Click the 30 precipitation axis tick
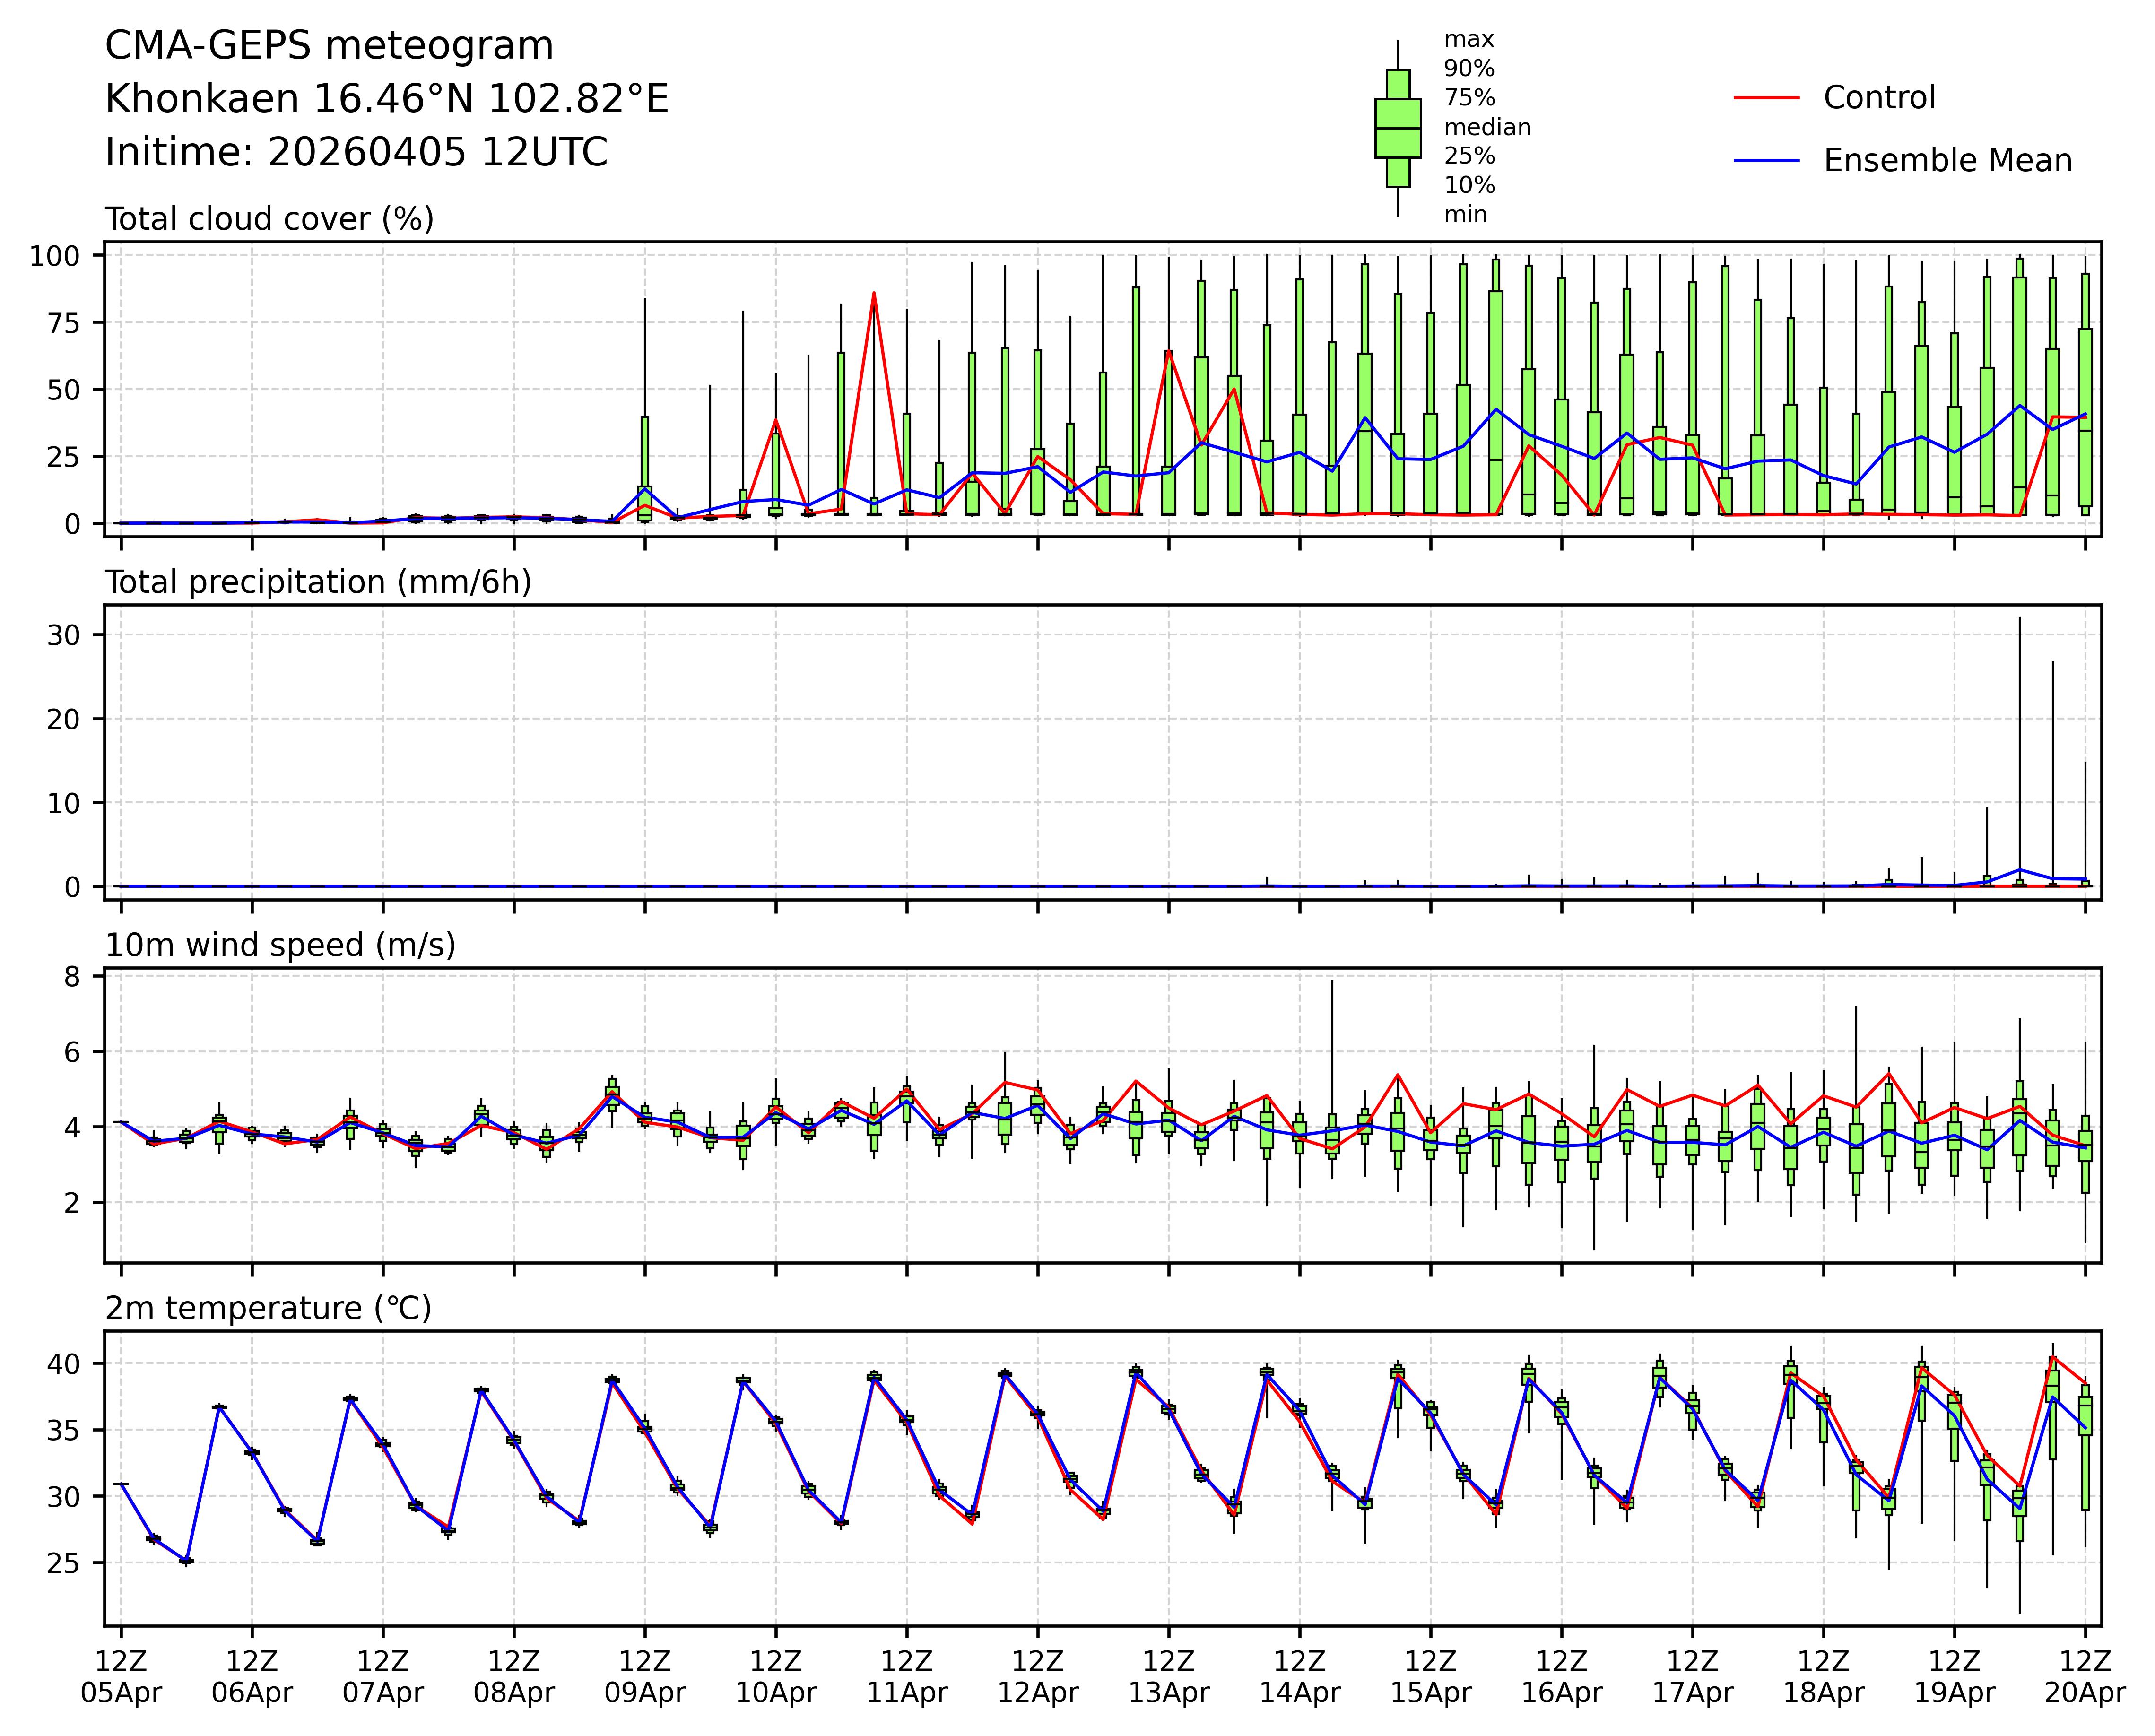 pyautogui.click(x=63, y=635)
